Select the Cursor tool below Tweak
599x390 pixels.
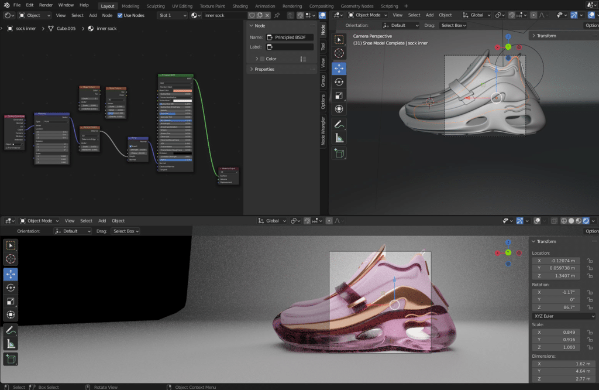(339, 53)
